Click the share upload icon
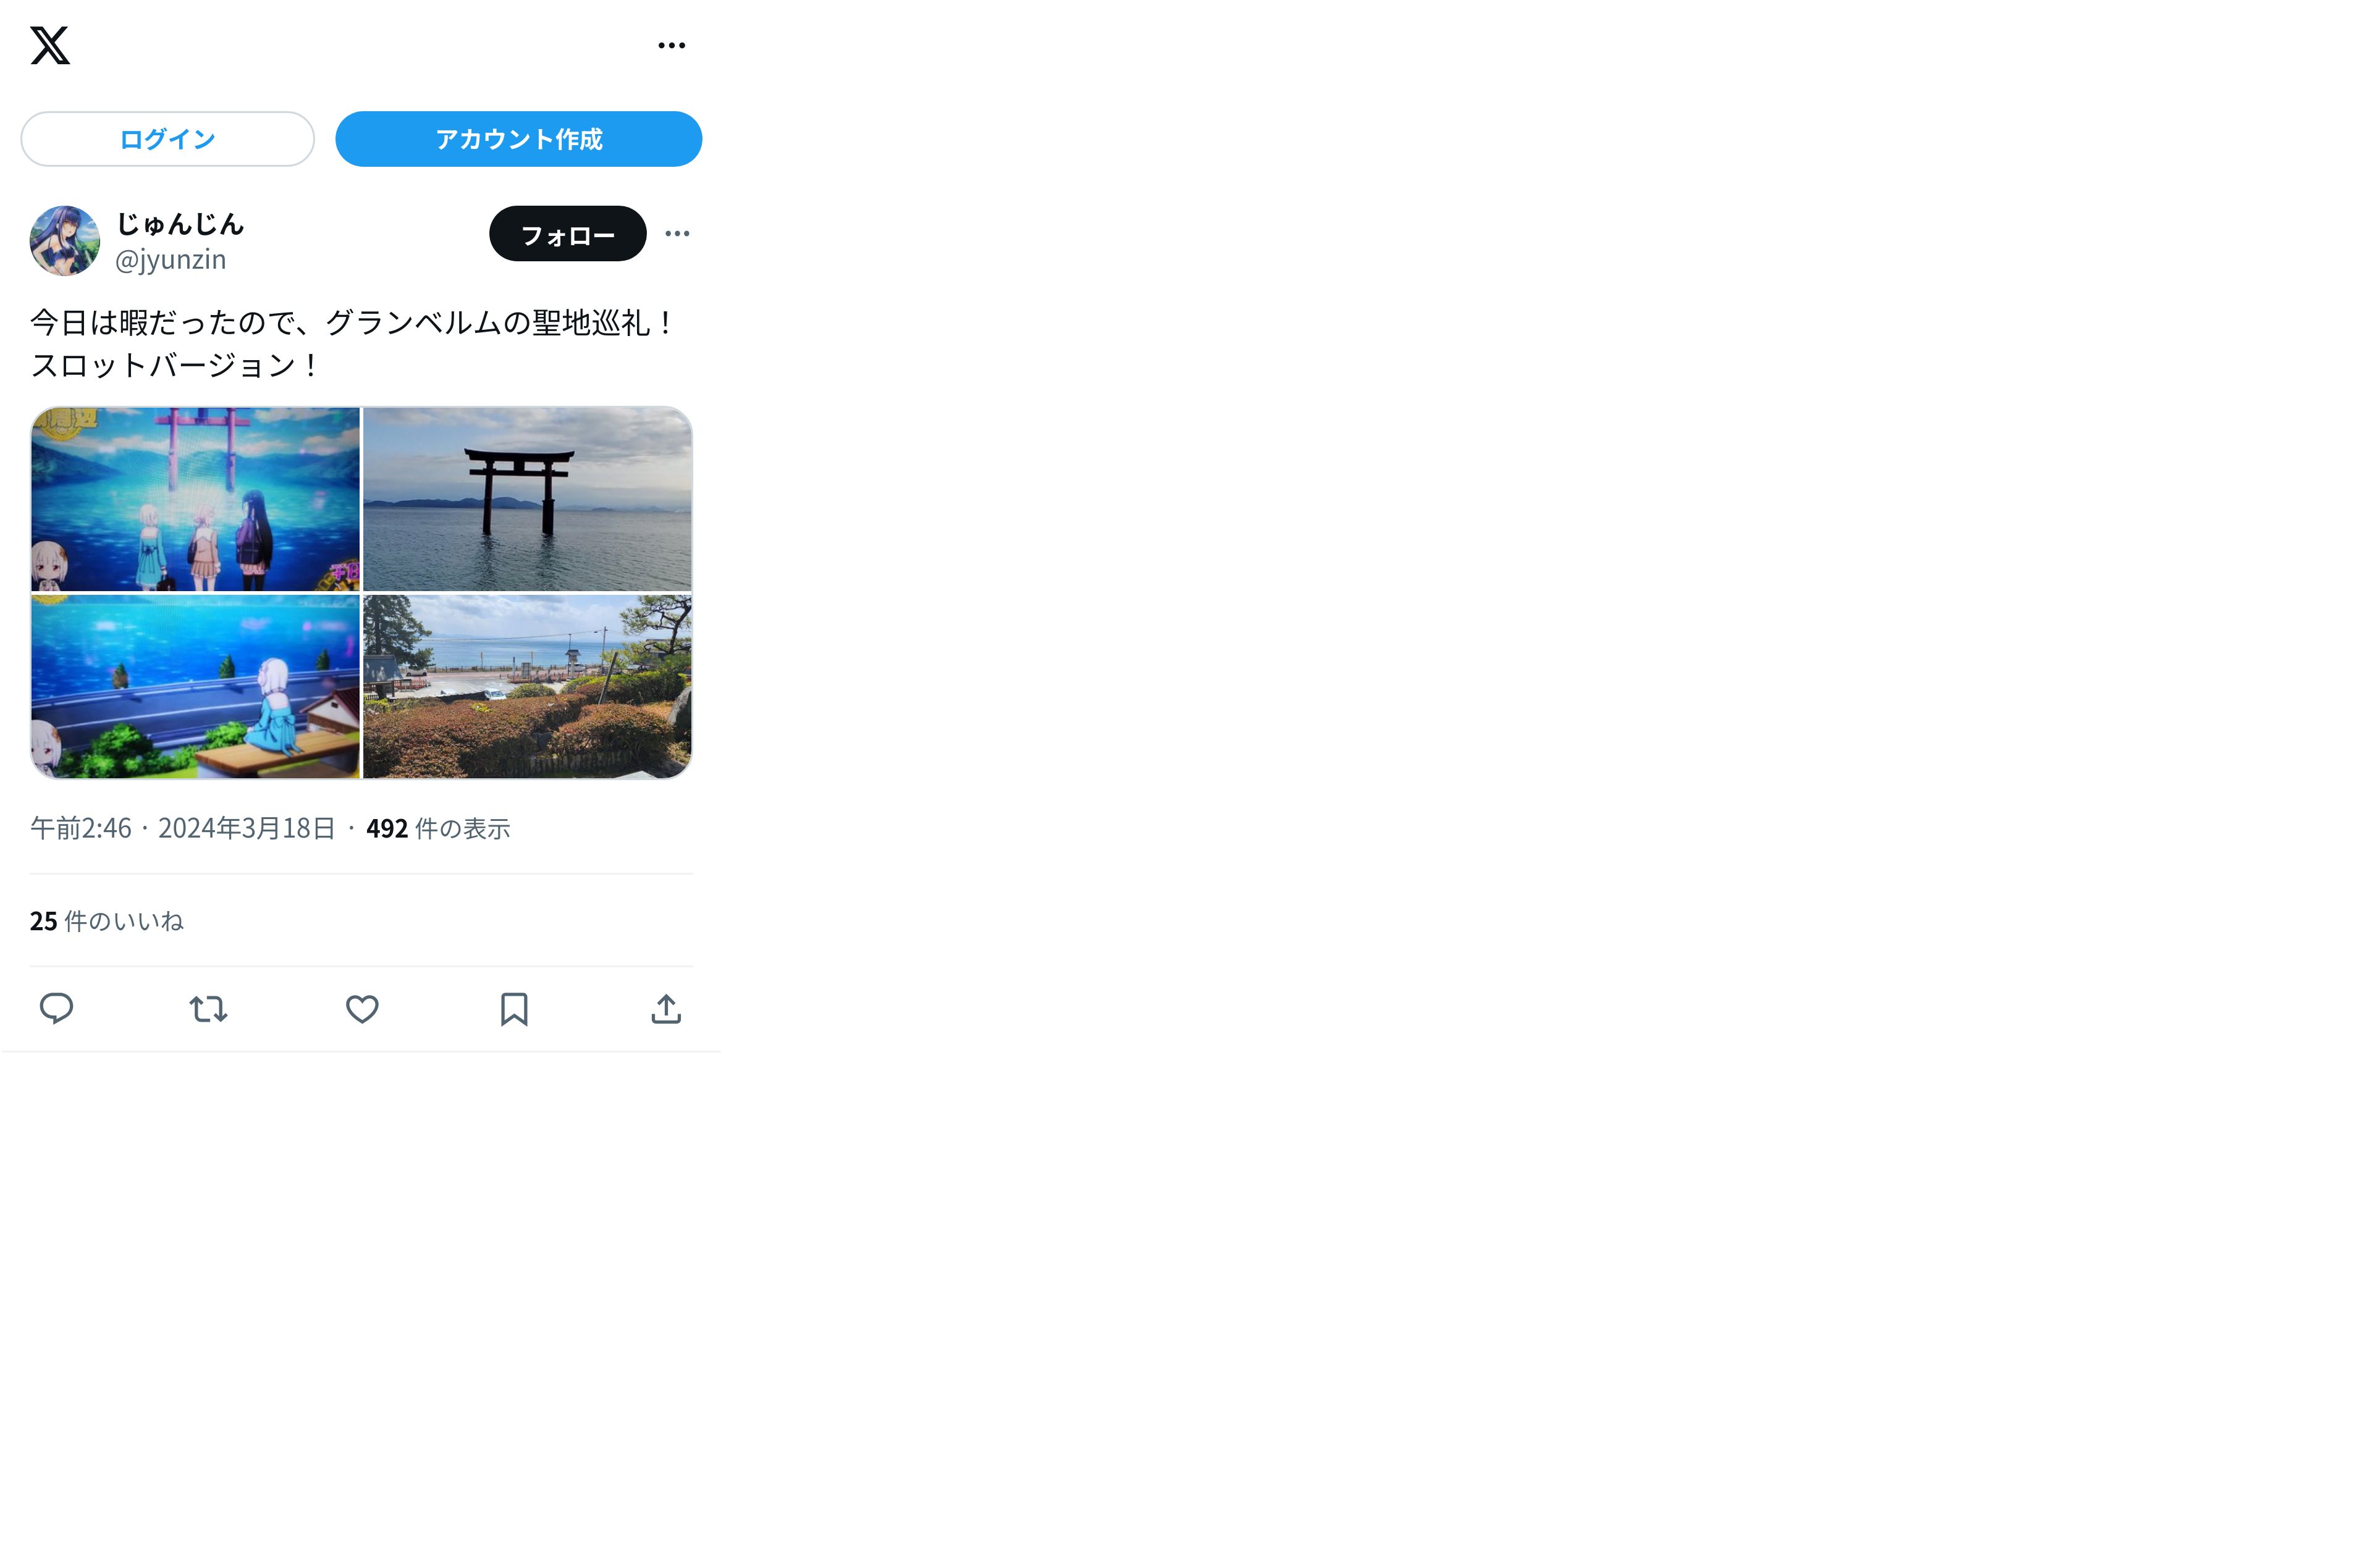 (x=666, y=1008)
